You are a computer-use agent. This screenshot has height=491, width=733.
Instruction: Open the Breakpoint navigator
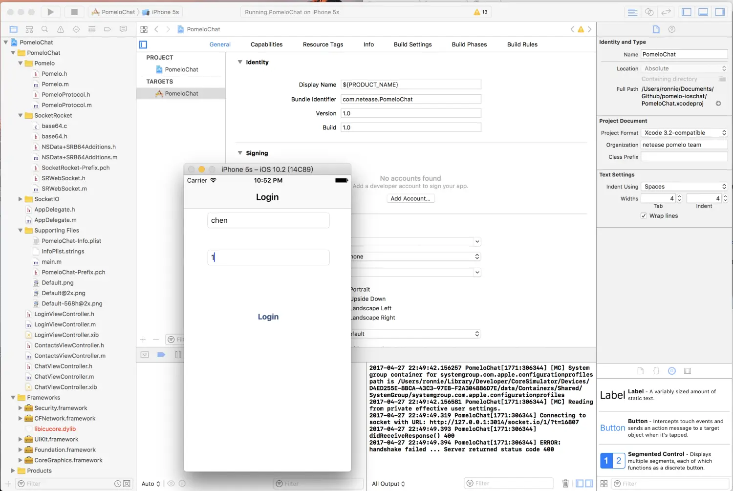pyautogui.click(x=108, y=29)
